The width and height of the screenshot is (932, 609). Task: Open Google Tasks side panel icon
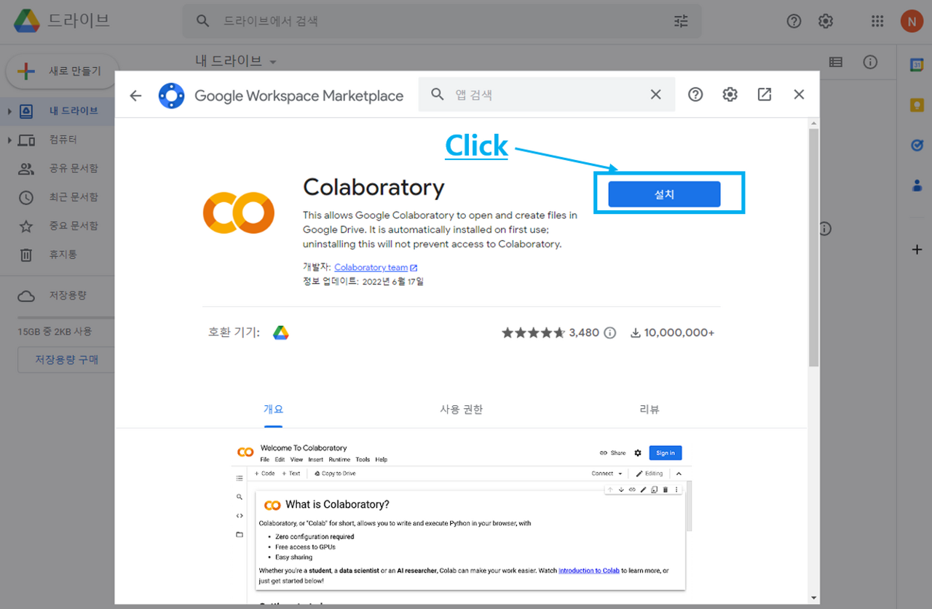917,146
